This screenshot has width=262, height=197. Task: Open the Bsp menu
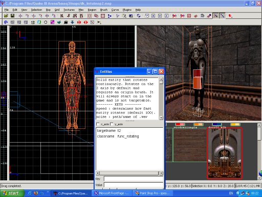point(48,10)
